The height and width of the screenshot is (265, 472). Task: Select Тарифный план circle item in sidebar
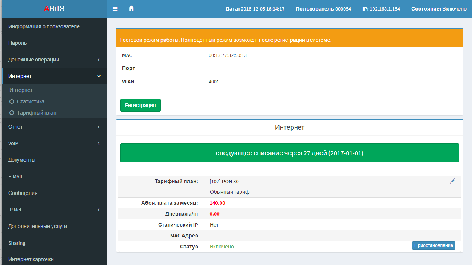(x=36, y=113)
